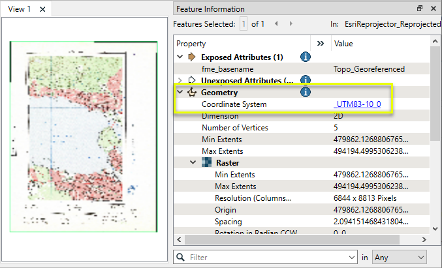The height and width of the screenshot is (268, 442).
Task: Click the Exposed Attributes arrow icon
Action: pyautogui.click(x=192, y=57)
